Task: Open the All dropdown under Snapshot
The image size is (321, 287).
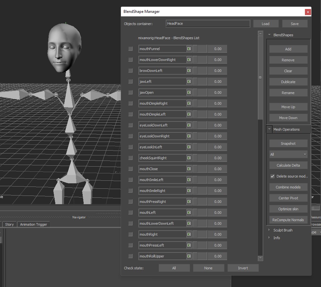Action: point(288,154)
